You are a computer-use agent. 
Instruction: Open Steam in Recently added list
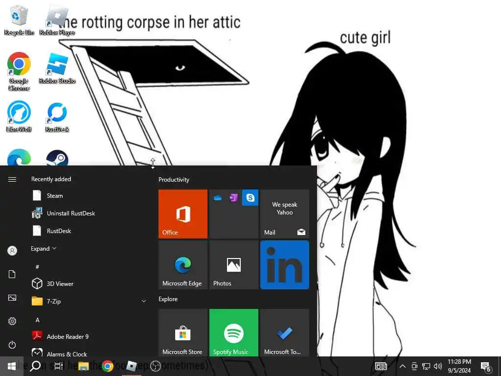pos(90,195)
